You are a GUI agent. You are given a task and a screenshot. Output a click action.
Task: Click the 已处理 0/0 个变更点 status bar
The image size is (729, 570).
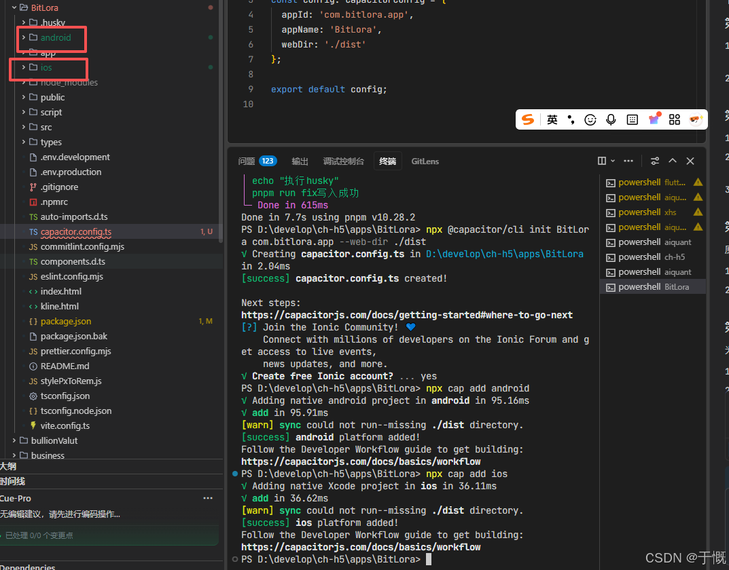(109, 535)
